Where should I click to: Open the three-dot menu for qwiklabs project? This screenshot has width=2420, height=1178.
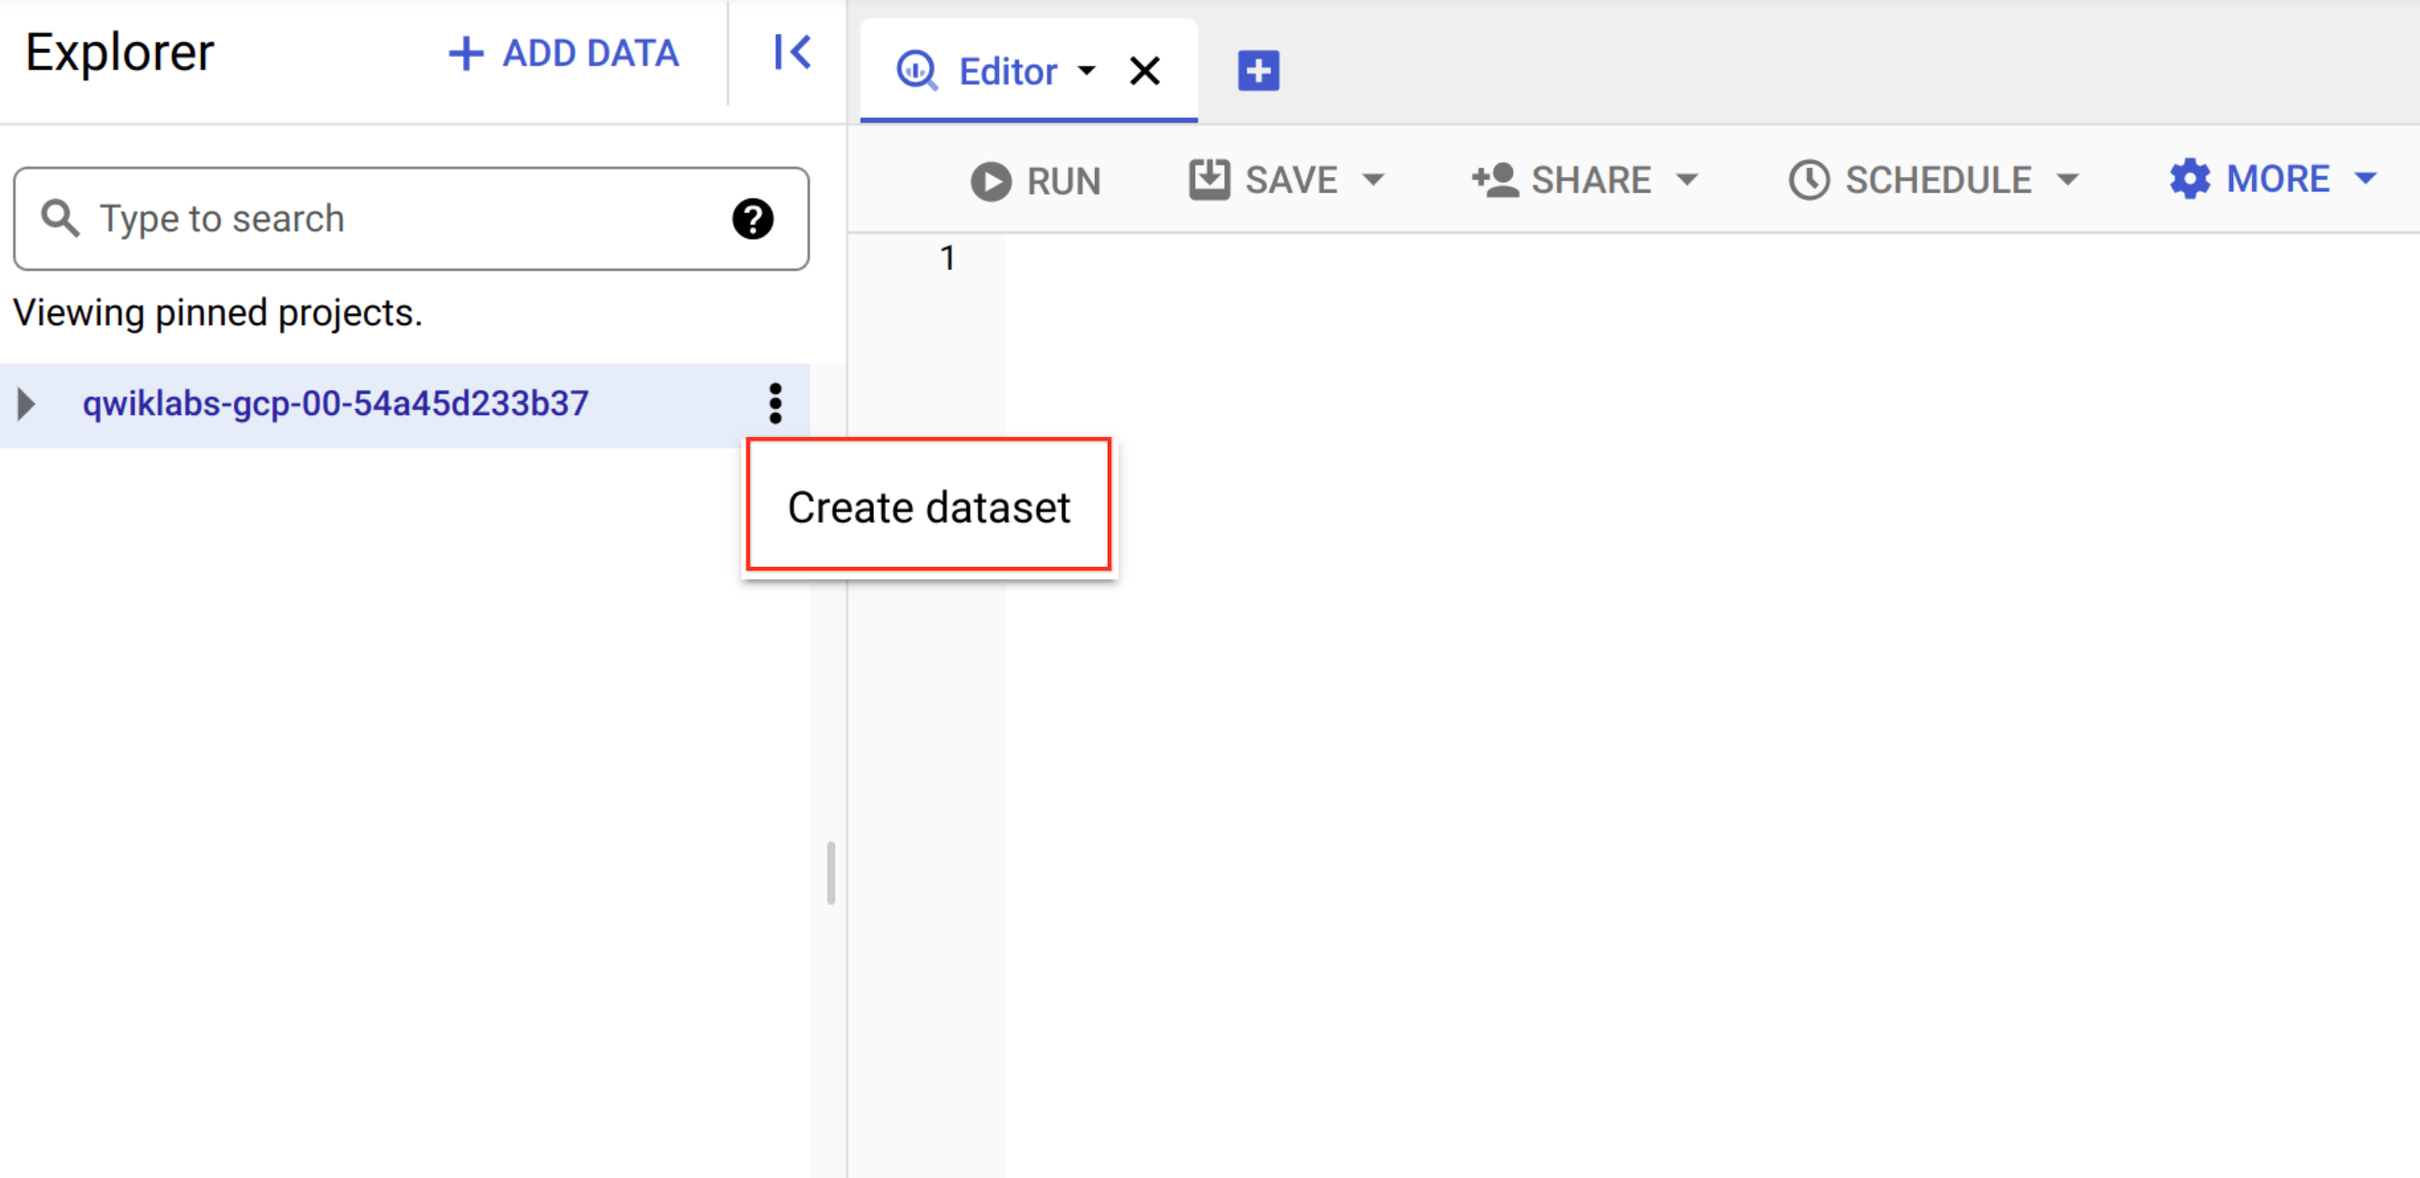[774, 403]
